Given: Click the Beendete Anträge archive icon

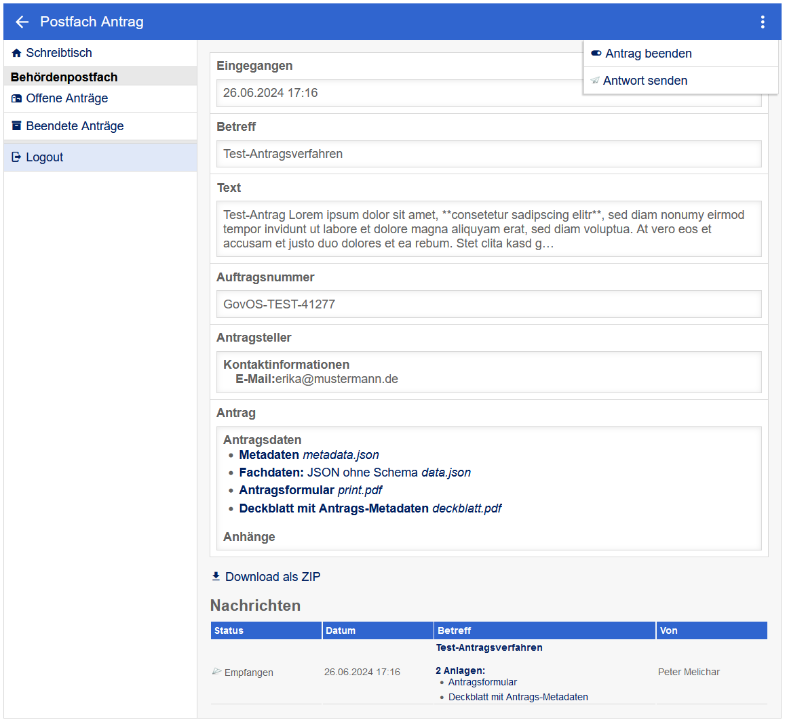Looking at the screenshot, I should [x=17, y=126].
